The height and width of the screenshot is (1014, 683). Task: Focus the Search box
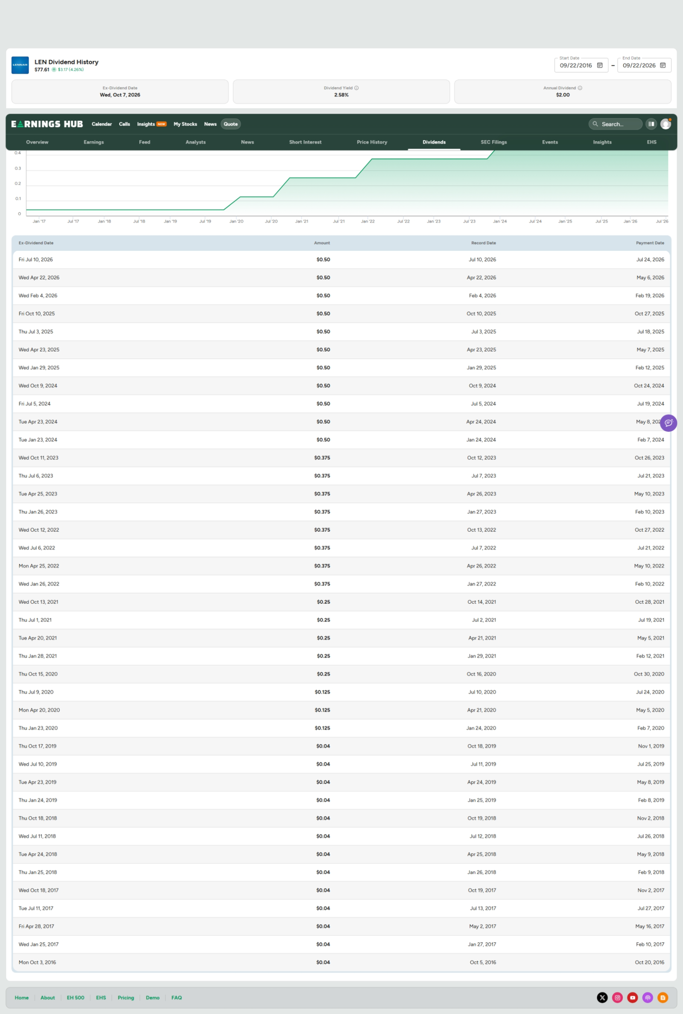pos(615,124)
